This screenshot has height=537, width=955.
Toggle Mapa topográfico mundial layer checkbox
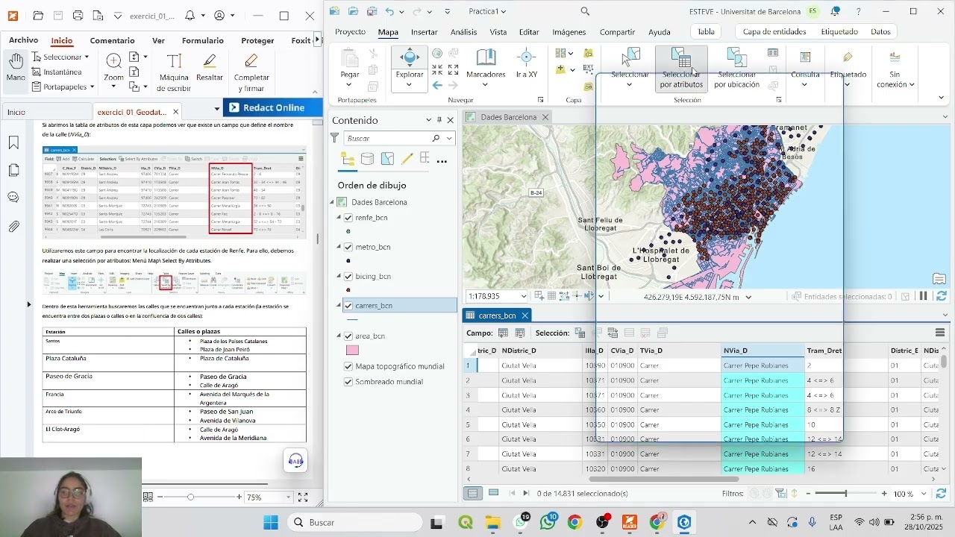(348, 366)
